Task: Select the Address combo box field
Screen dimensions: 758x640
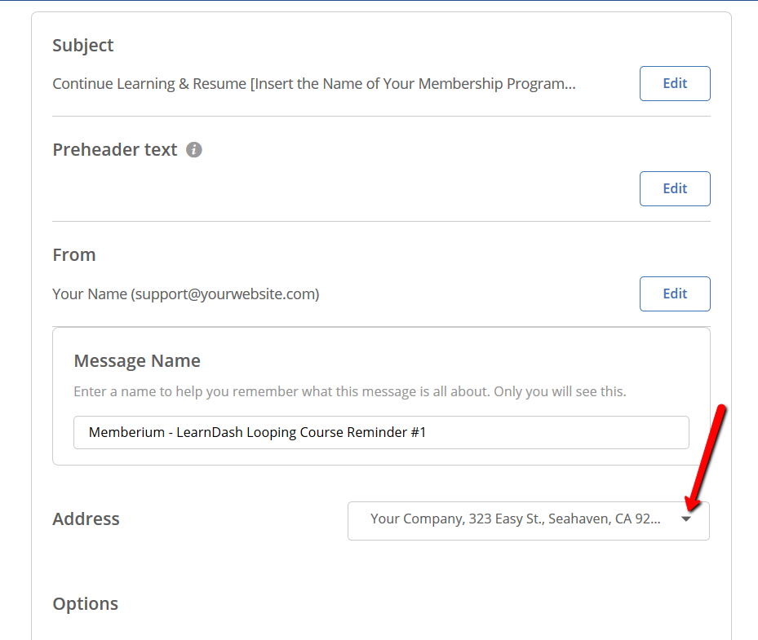Action: point(529,521)
